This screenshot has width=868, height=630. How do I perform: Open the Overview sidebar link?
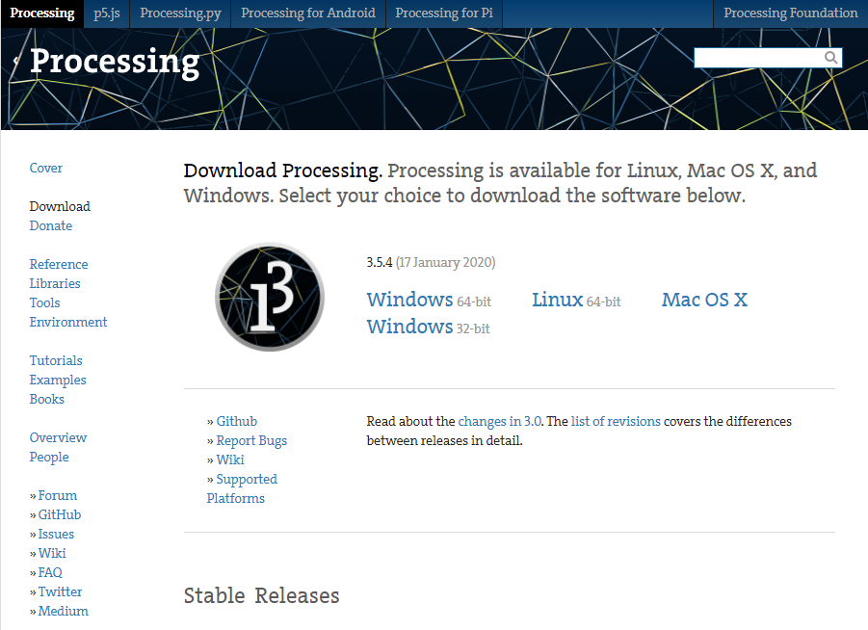[58, 437]
